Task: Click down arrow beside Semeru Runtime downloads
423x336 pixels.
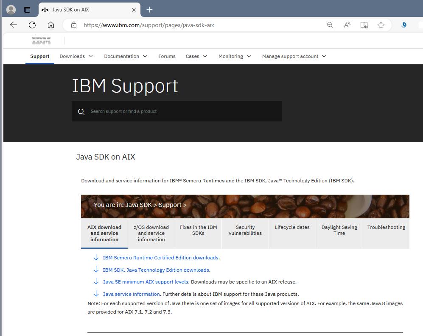Action: point(96,257)
